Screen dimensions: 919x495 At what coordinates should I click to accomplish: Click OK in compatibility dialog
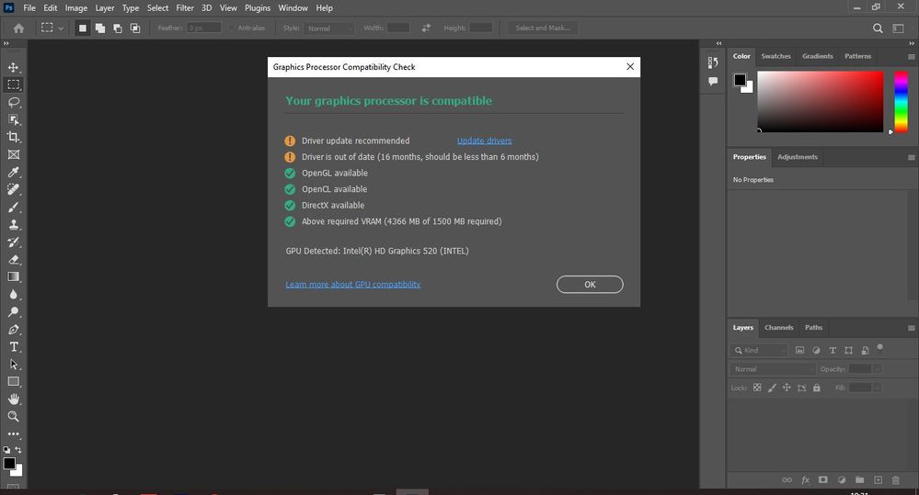[x=590, y=285]
